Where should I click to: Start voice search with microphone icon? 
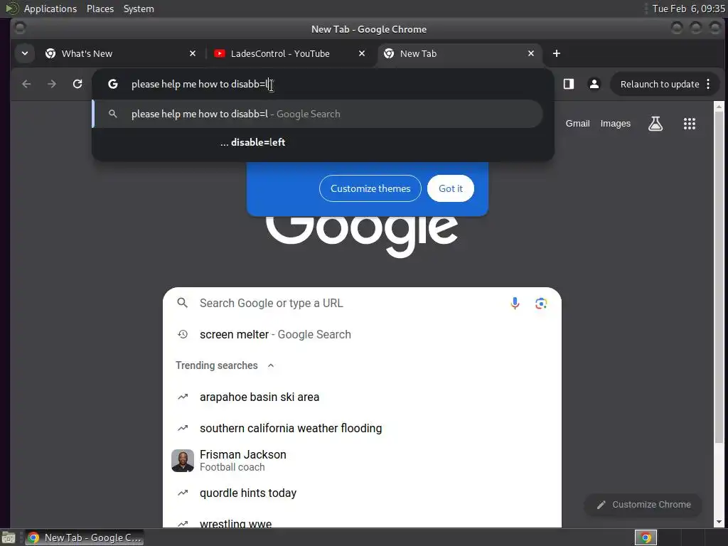click(x=515, y=303)
